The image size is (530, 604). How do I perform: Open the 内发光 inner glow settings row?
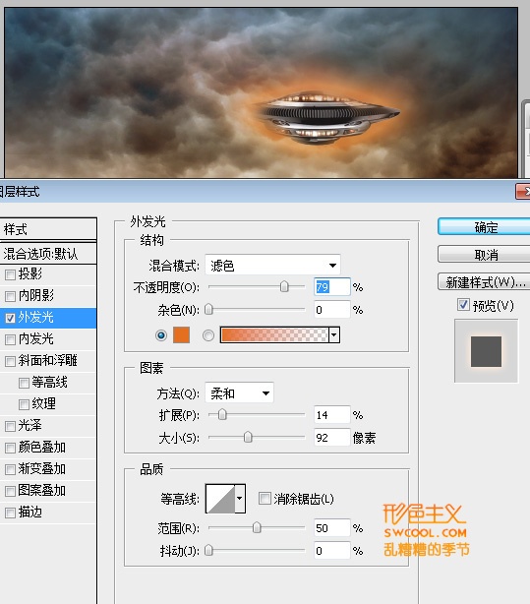[48, 339]
